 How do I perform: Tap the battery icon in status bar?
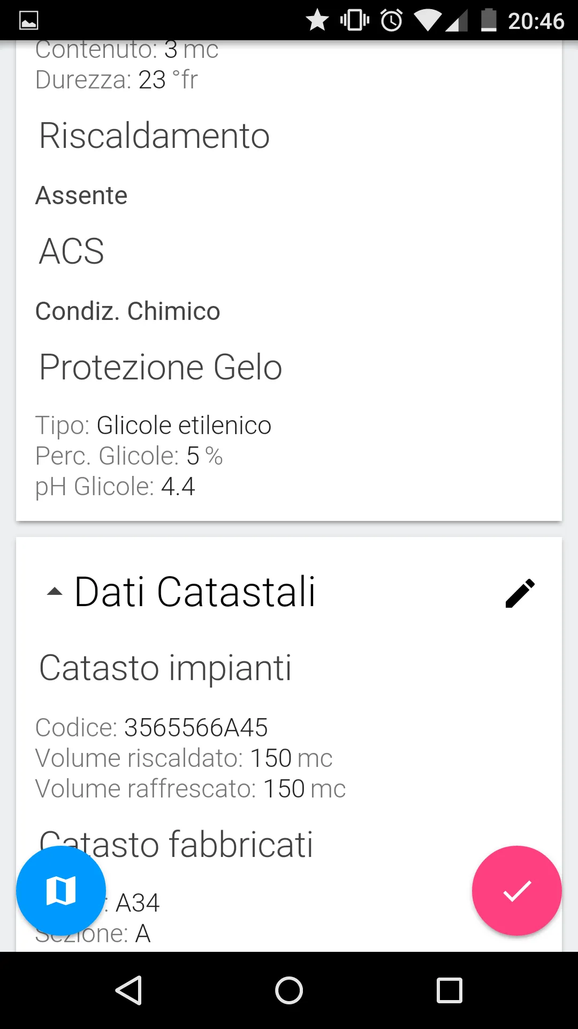[488, 21]
